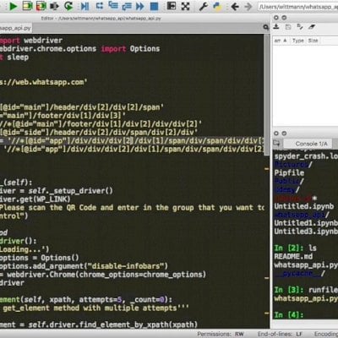Remove all variables with the eraser icon
Image resolution: width=338 pixels, height=338 pixels.
click(x=312, y=27)
